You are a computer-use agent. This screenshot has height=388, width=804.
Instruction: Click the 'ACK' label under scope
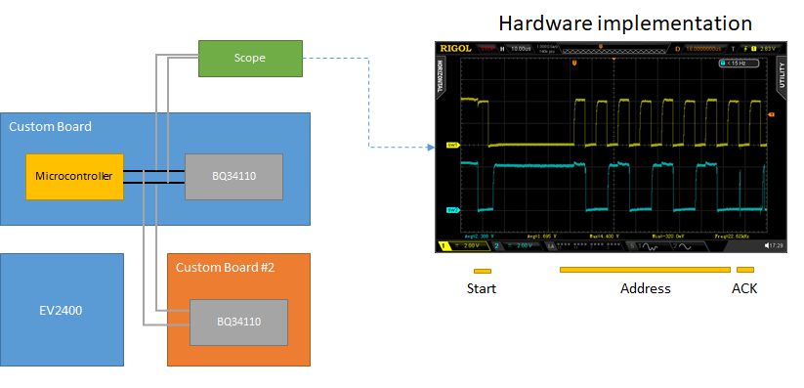[744, 288]
